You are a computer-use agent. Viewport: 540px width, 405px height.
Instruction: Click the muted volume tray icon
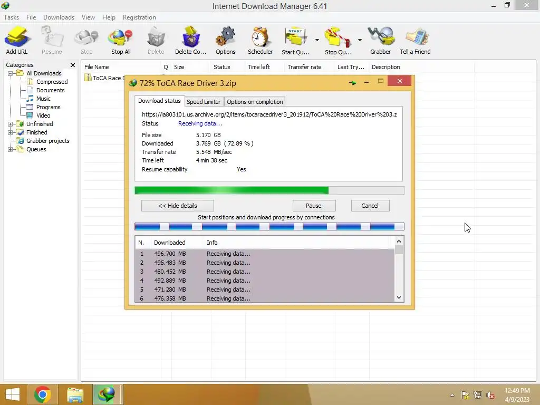pos(490,395)
